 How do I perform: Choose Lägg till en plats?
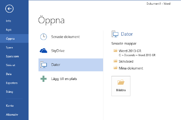point(71,79)
